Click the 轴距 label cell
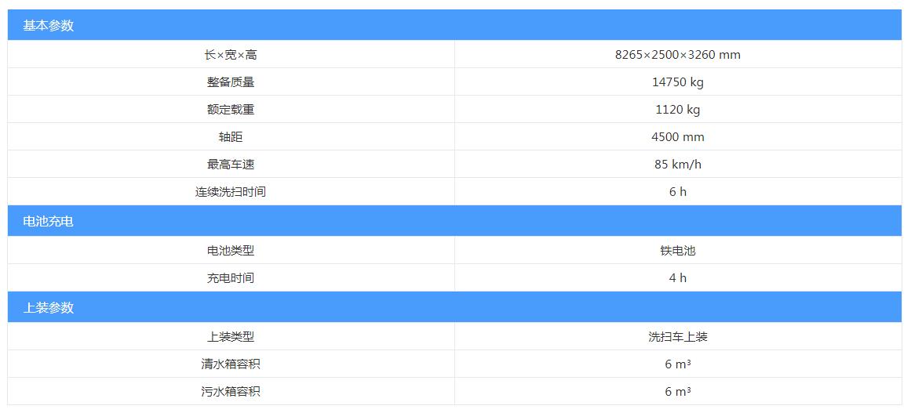 (x=231, y=137)
